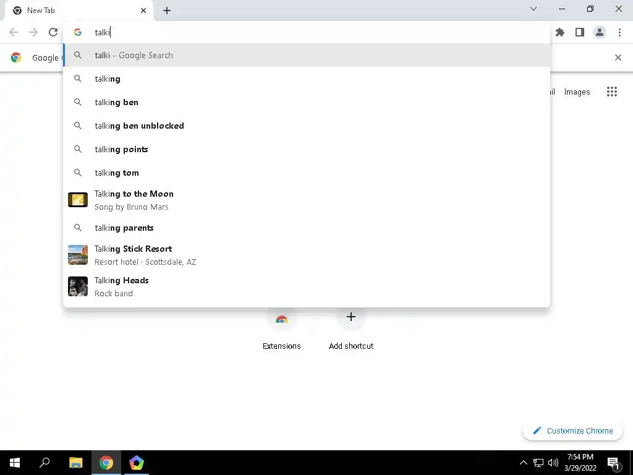Open a new tab with plus button

(167, 11)
